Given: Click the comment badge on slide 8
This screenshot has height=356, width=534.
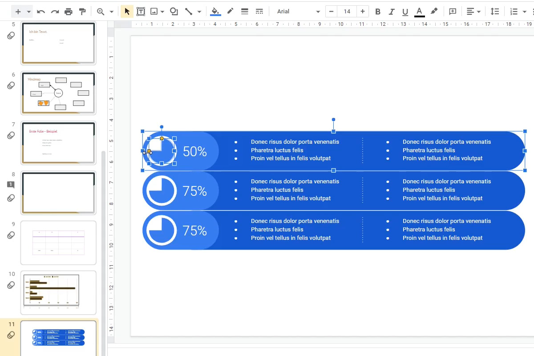Looking at the screenshot, I should pos(11,185).
